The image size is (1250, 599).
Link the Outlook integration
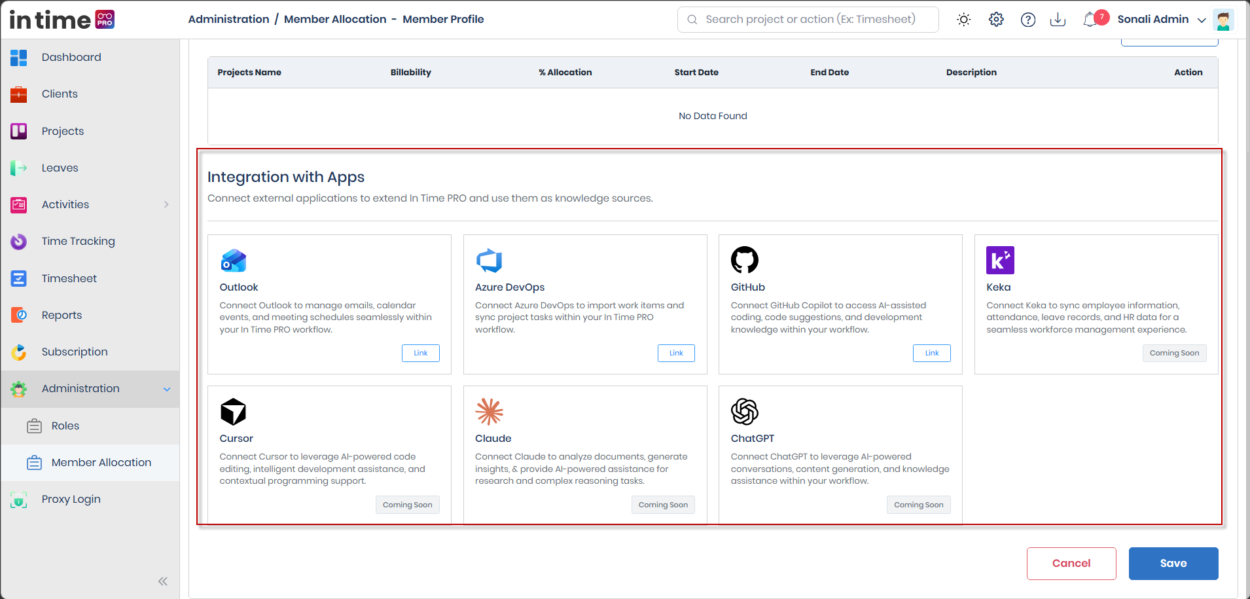(x=421, y=353)
